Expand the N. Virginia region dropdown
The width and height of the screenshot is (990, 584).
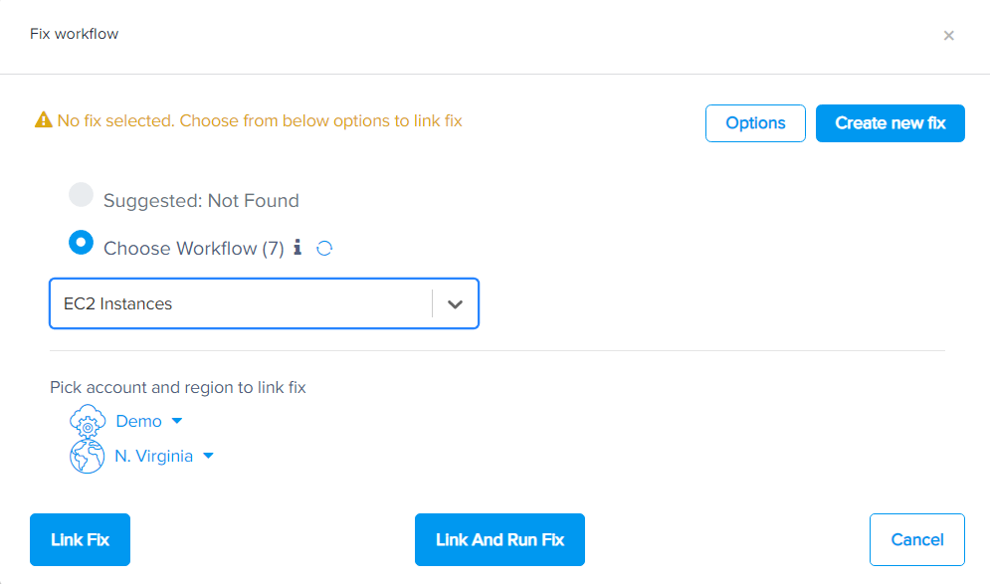pyautogui.click(x=154, y=456)
